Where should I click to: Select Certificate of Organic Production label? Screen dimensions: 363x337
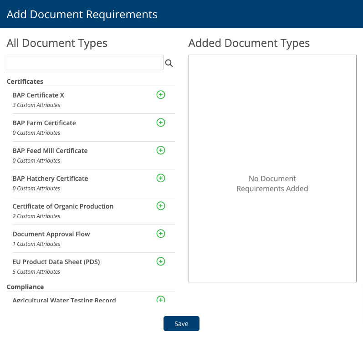(63, 206)
